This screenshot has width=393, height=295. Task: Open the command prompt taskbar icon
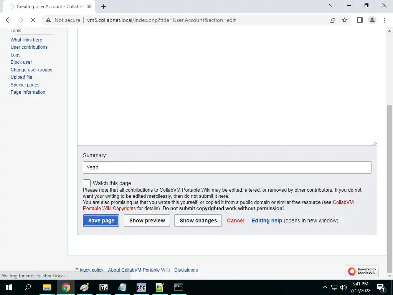[x=178, y=287]
